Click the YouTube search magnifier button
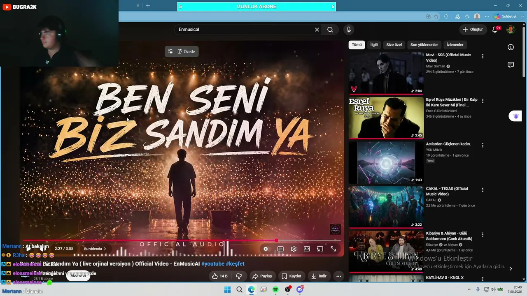The width and height of the screenshot is (527, 296). [330, 30]
